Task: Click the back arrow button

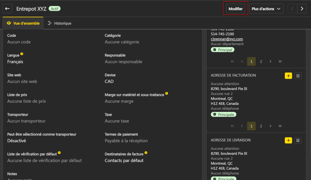Action: pos(8,9)
